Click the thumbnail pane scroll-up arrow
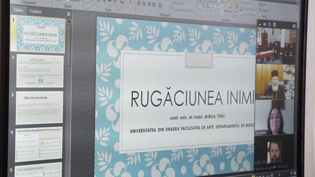This screenshot has height=177, width=315. [69, 21]
